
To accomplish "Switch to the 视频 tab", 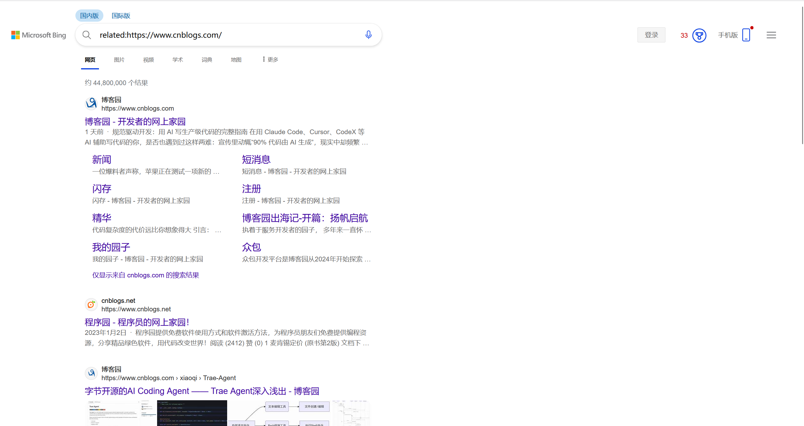I will [148, 59].
